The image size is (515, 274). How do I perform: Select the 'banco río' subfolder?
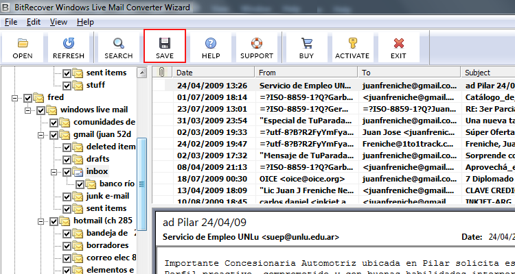coord(117,184)
